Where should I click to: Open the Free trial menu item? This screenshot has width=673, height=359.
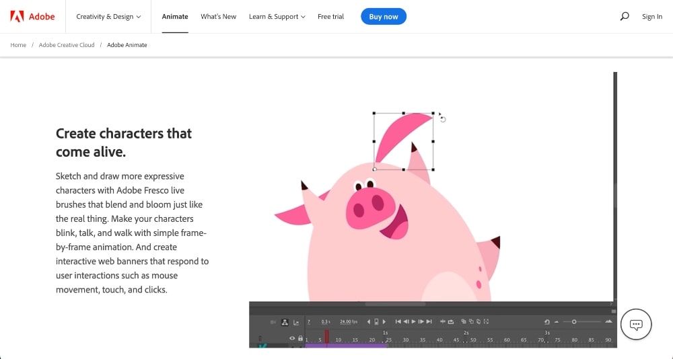coord(330,16)
